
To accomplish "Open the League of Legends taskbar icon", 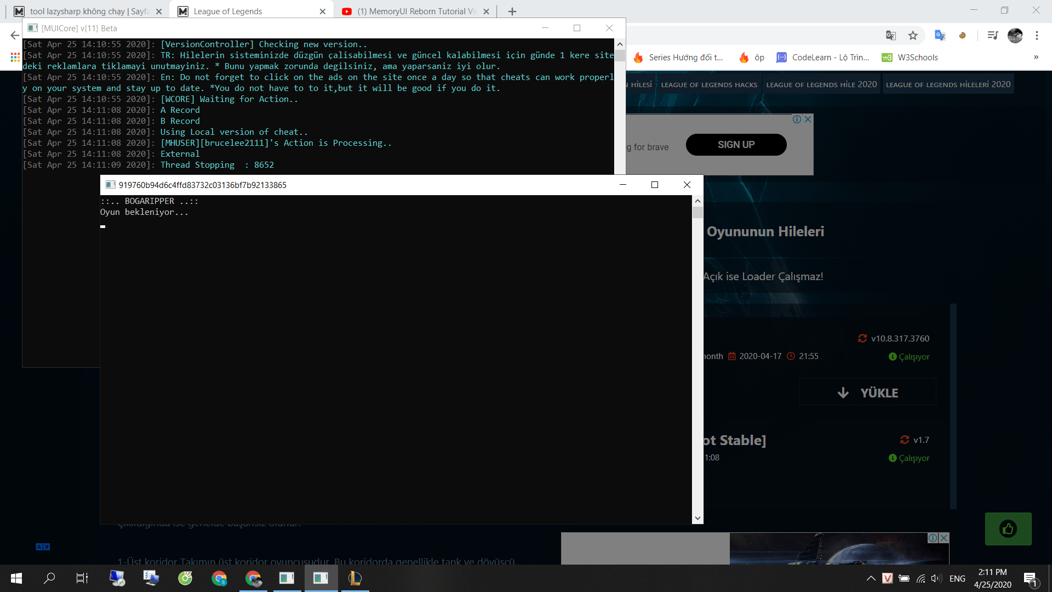I will click(355, 578).
